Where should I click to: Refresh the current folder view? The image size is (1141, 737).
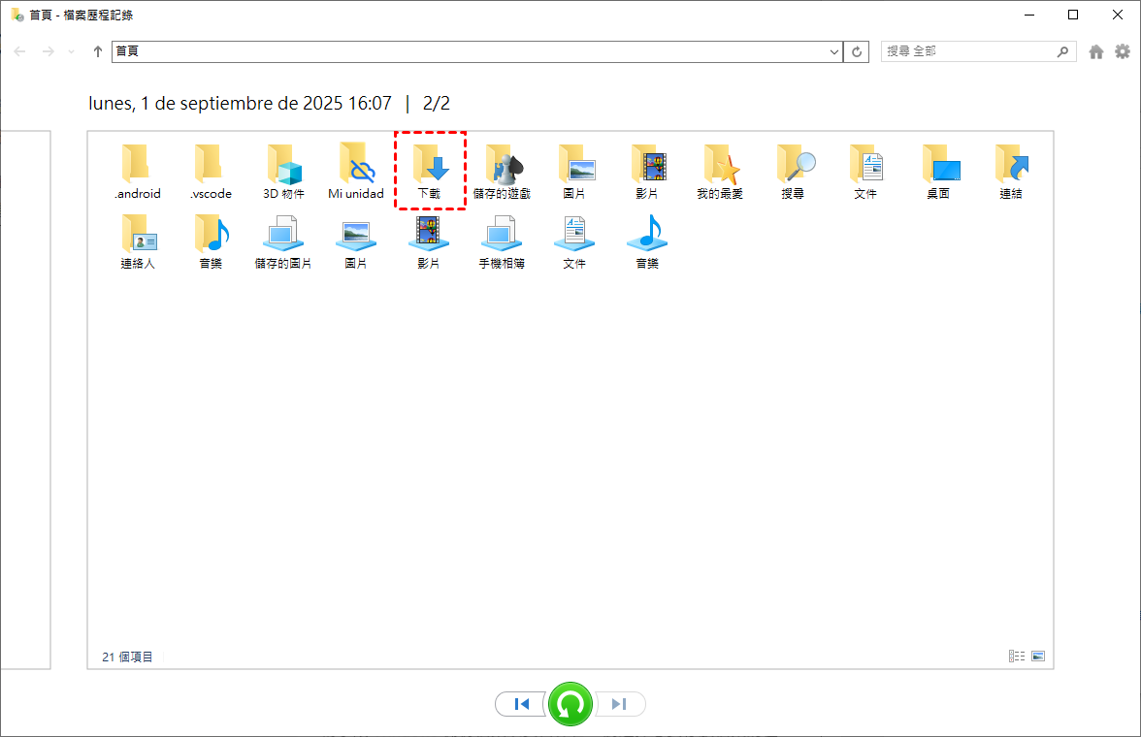(x=857, y=51)
